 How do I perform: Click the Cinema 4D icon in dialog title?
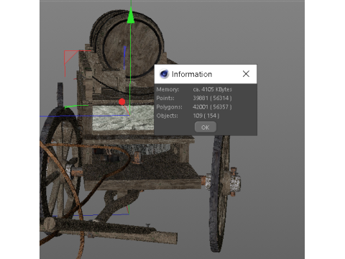(x=164, y=74)
